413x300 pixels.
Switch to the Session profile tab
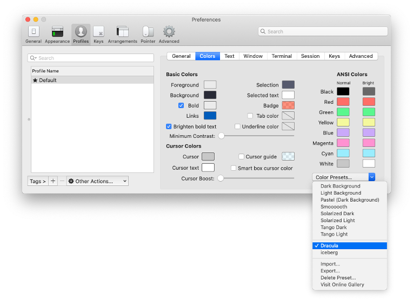[310, 56]
